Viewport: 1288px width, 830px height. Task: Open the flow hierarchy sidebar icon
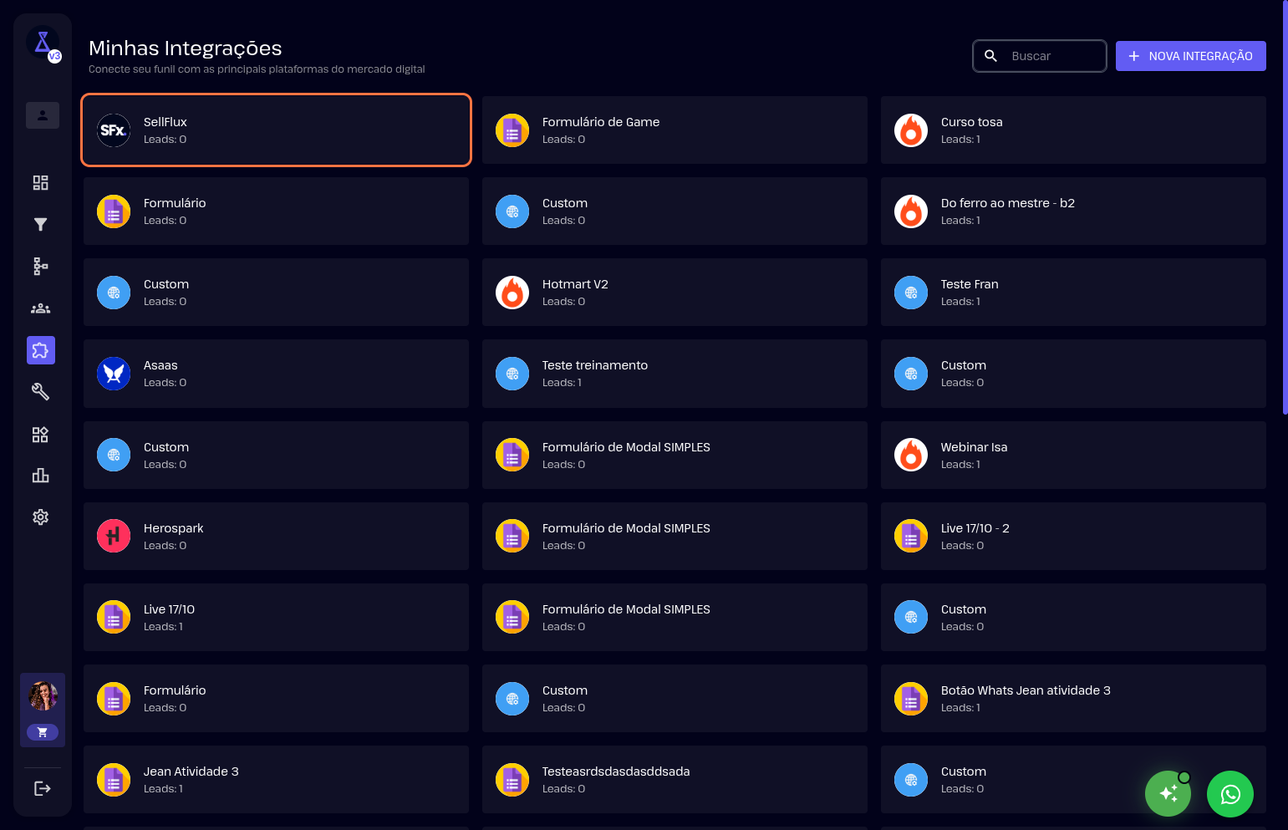tap(40, 266)
